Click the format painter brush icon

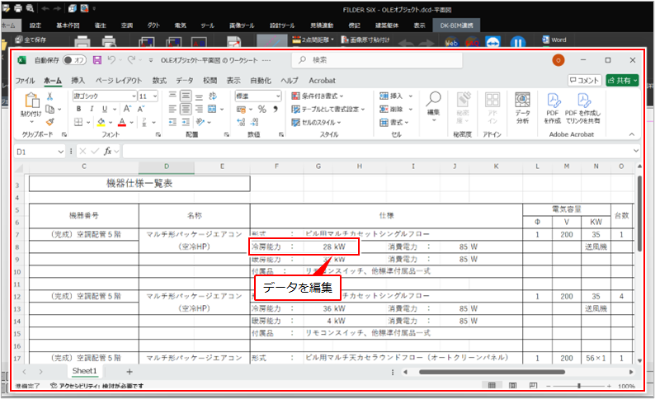tap(50, 122)
